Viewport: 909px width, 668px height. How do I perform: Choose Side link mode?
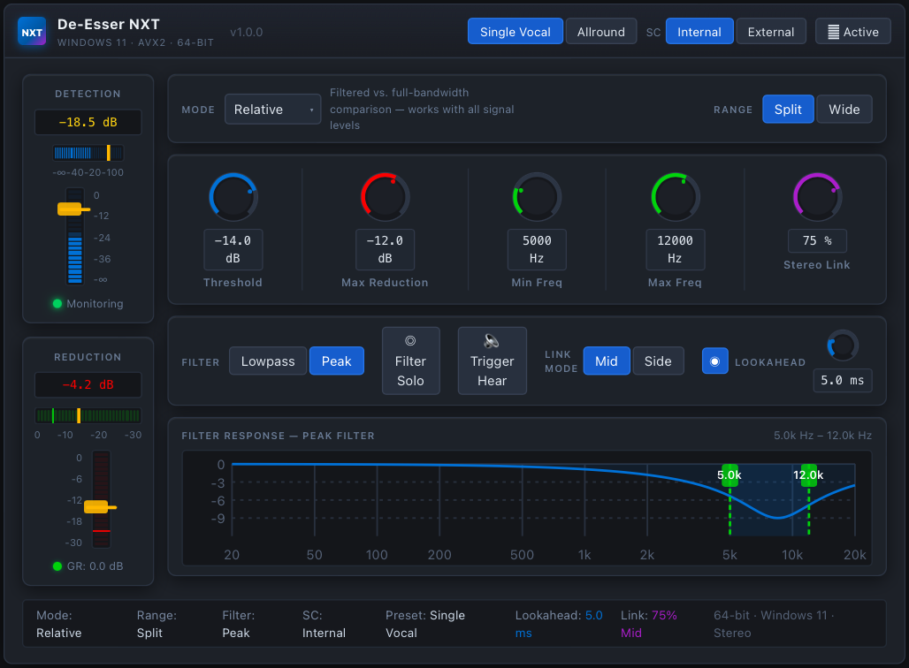click(x=658, y=361)
